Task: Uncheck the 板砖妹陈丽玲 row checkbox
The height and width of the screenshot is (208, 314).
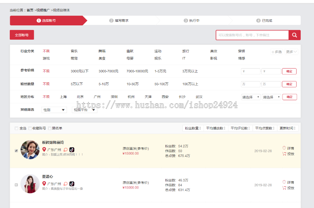Action: pyautogui.click(x=16, y=151)
